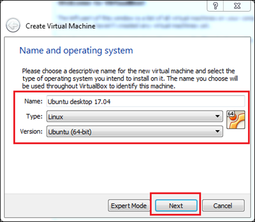Image resolution: width=255 pixels, height=222 pixels.
Task: Click into the Name text field
Action: [x=146, y=102]
